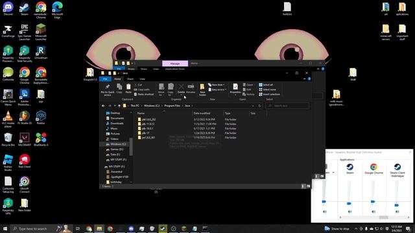Select the FL Studio 20 desktop icon

tap(25, 118)
